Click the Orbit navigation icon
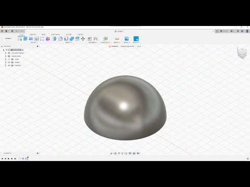Viewport: 250px width, 187px height. 111,153
